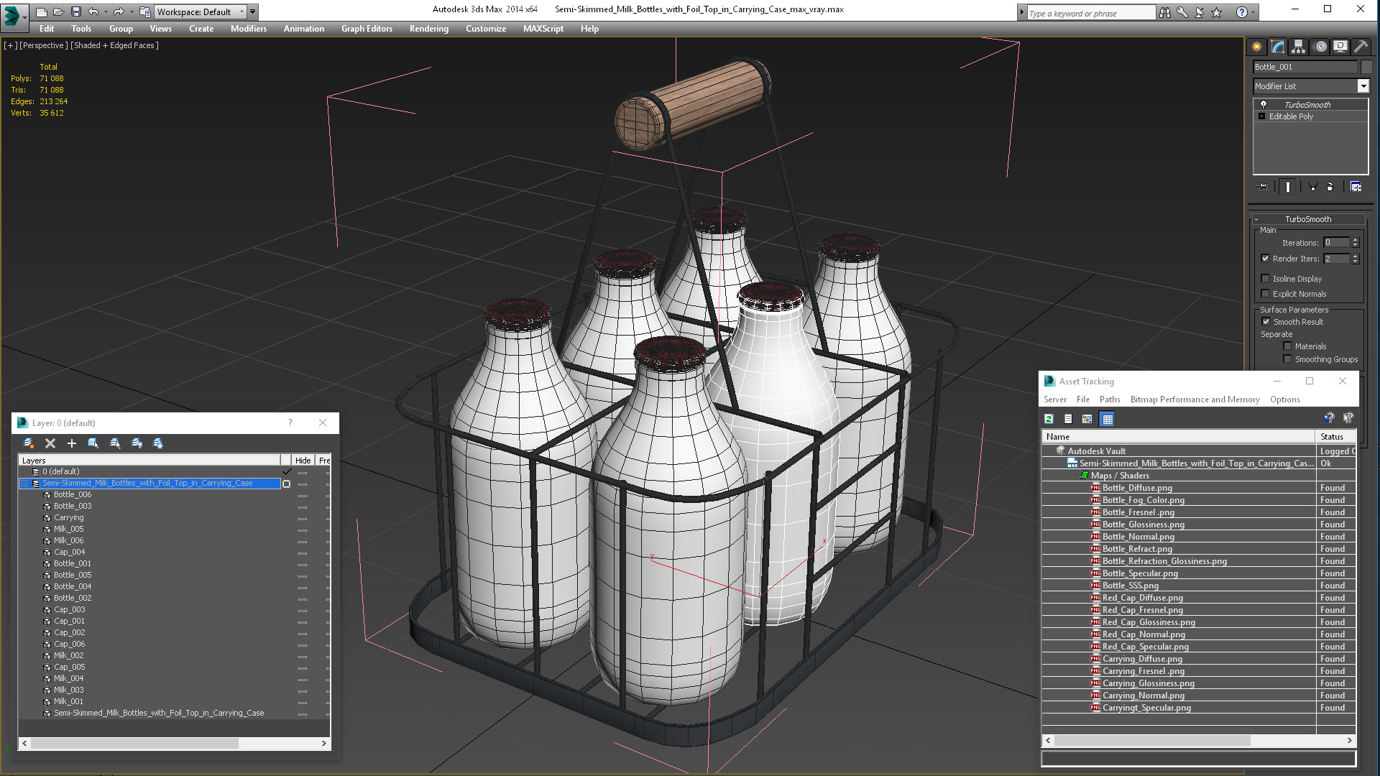Enable the Explicit Normals checkbox
The width and height of the screenshot is (1380, 776).
1265,294
